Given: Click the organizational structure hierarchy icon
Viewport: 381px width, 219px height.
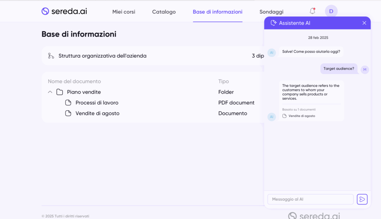Looking at the screenshot, I should point(51,56).
